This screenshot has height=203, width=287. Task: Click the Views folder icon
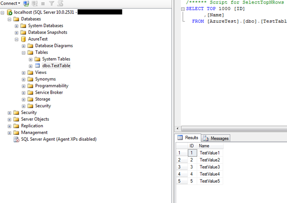coord(30,73)
